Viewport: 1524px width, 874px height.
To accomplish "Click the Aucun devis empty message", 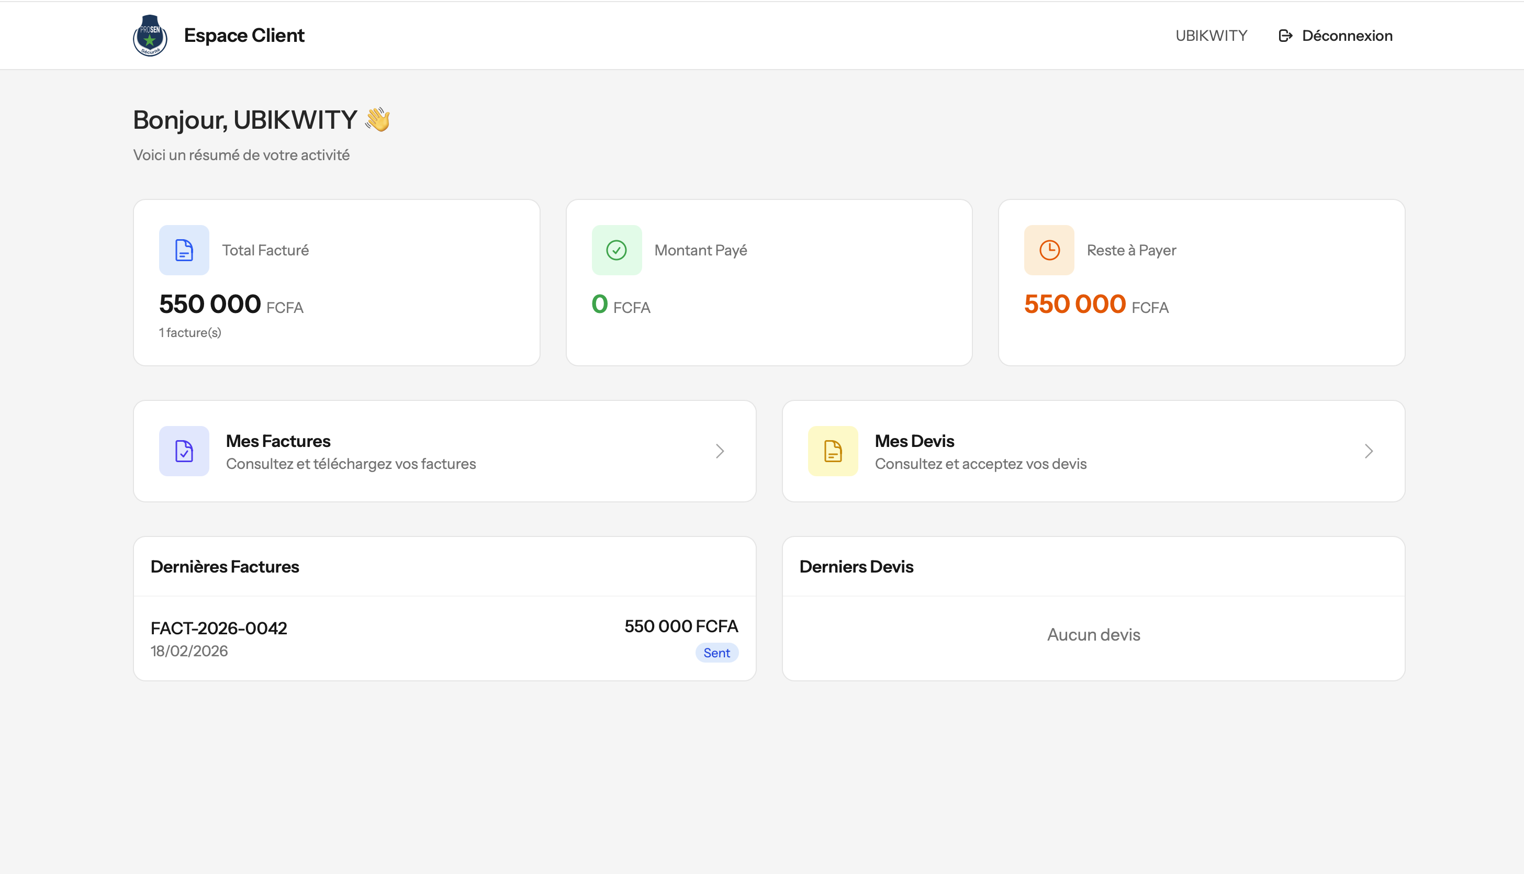I will coord(1094,635).
